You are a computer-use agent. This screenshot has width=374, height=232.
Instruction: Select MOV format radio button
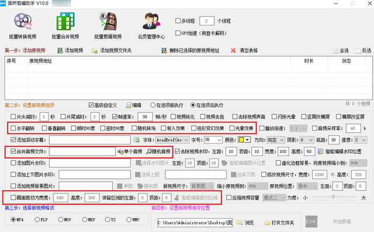[61, 219]
